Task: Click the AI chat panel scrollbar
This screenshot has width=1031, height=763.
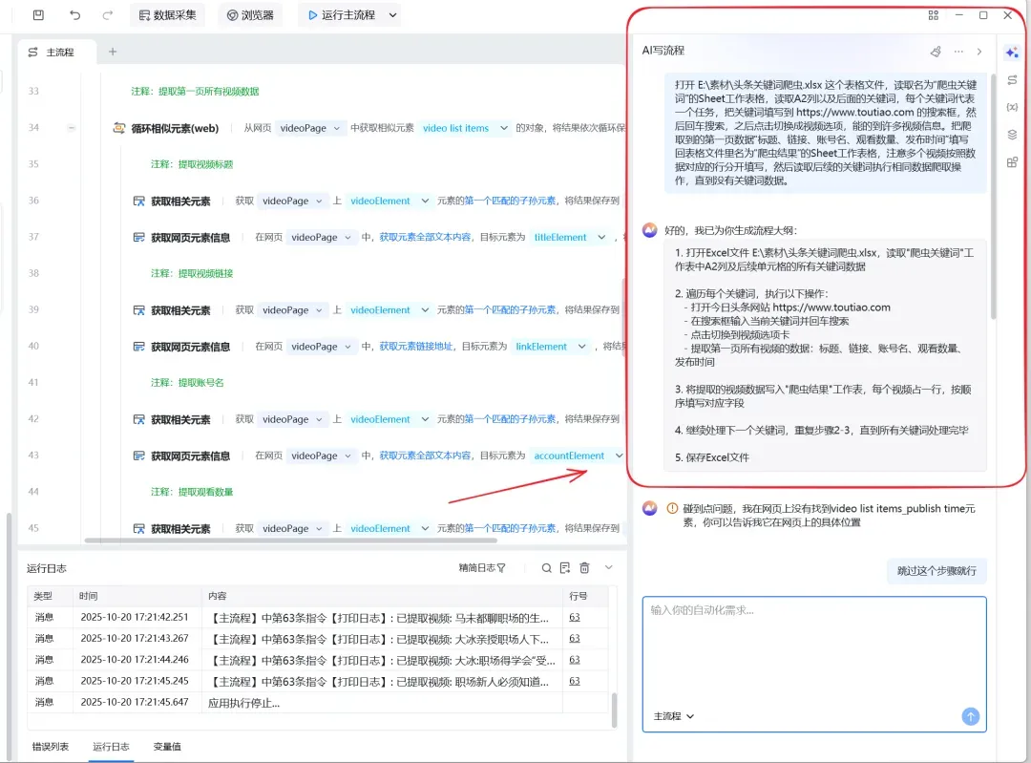Action: [993, 198]
